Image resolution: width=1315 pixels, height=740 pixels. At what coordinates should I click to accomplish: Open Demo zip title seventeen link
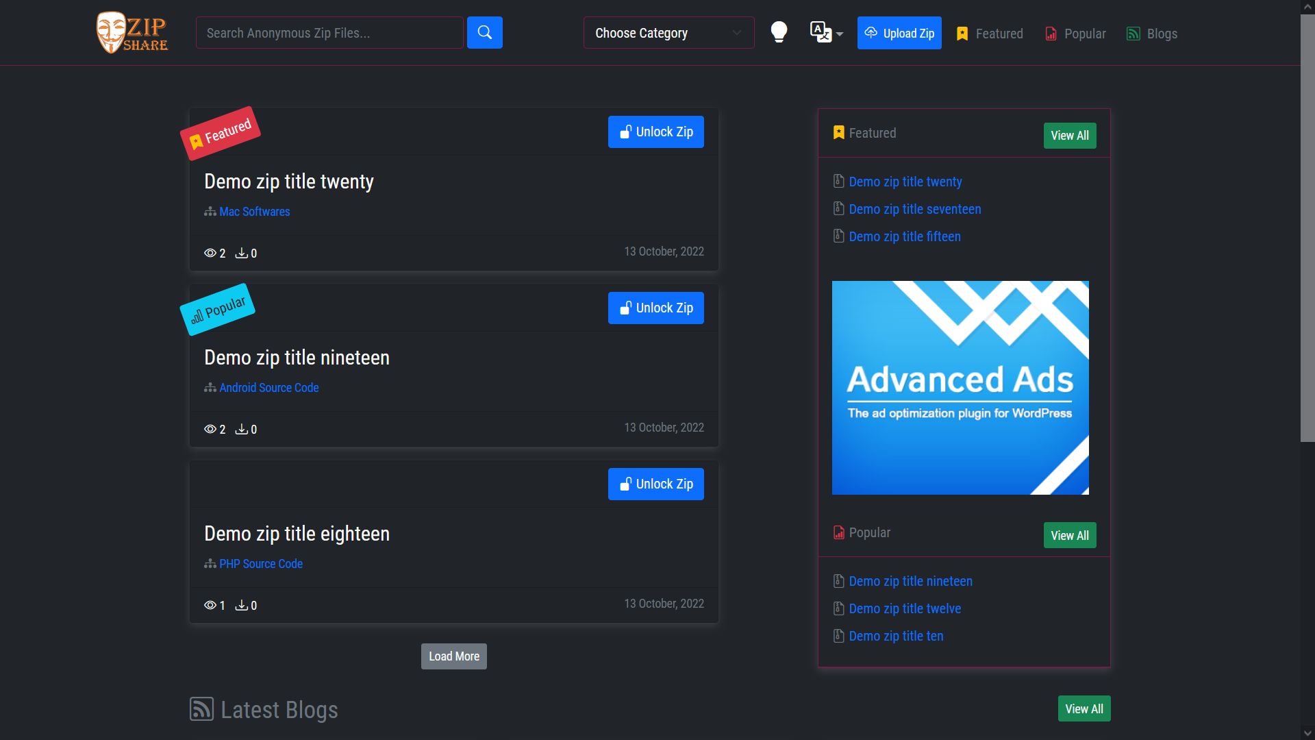(914, 209)
